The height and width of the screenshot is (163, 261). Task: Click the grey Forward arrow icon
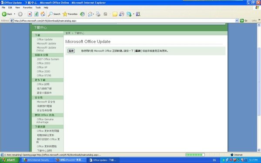[20, 14]
